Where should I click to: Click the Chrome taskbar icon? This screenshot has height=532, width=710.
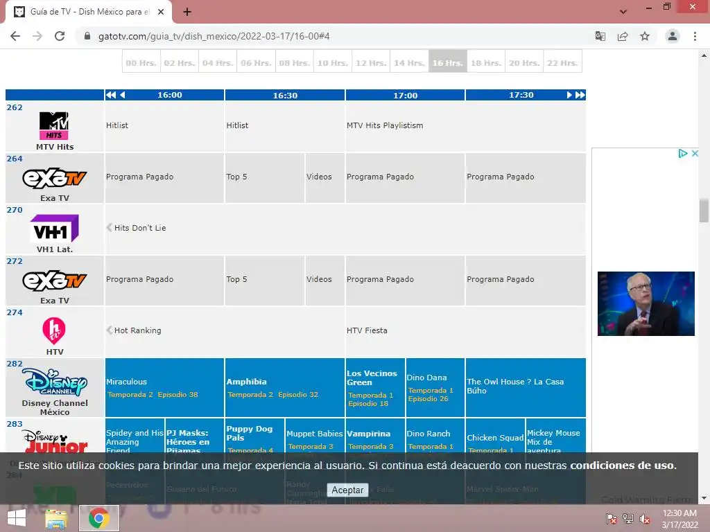click(99, 518)
